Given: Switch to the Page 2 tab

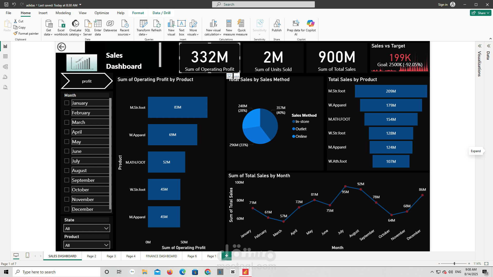Looking at the screenshot, I should click(92, 256).
